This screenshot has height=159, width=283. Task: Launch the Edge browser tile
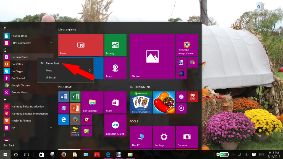(x=64, y=120)
